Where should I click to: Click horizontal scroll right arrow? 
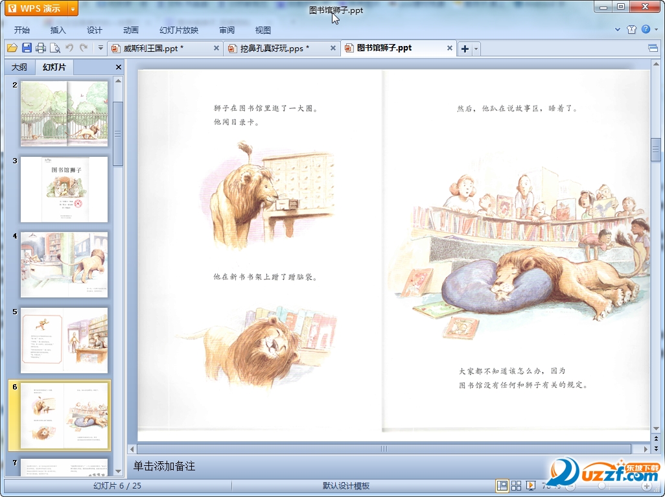[646, 448]
